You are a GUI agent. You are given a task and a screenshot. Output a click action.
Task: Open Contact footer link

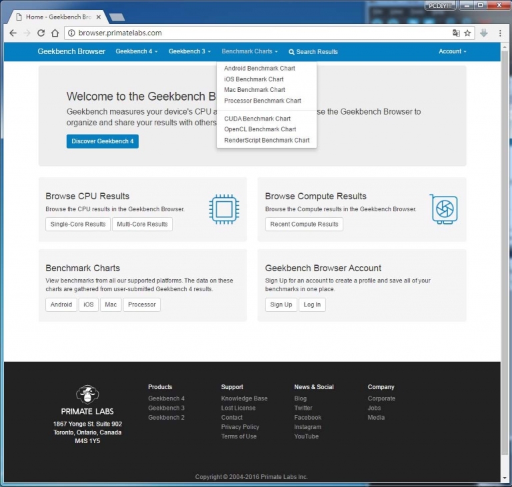[232, 418]
